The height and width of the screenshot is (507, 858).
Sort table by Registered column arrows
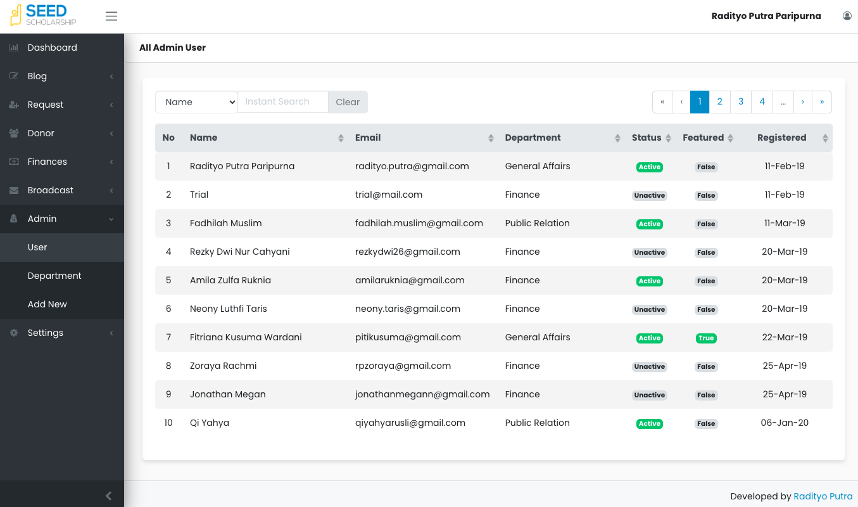[825, 138]
